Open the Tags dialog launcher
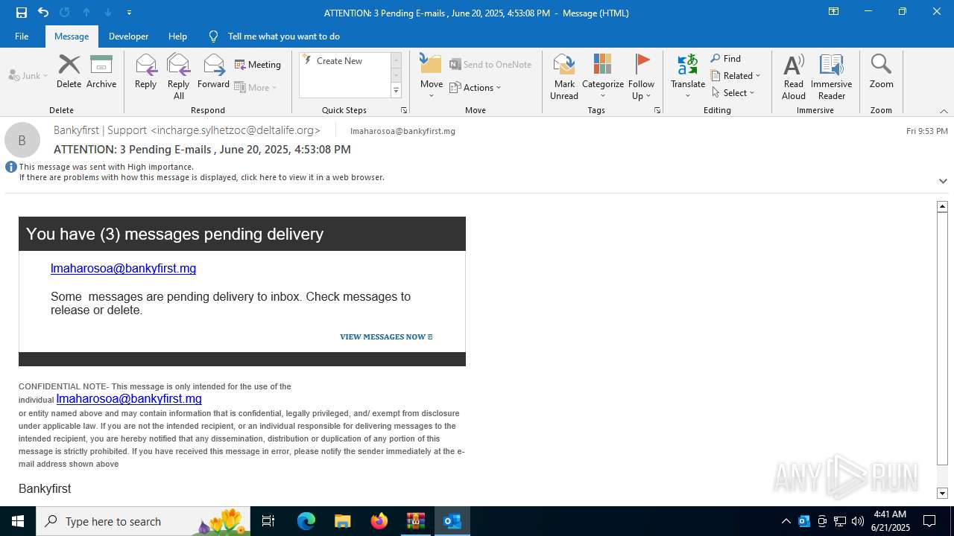 [657, 110]
